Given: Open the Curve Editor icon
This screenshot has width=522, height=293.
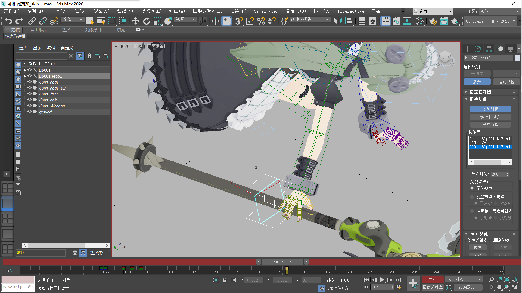Looking at the screenshot, I should tap(396, 21).
